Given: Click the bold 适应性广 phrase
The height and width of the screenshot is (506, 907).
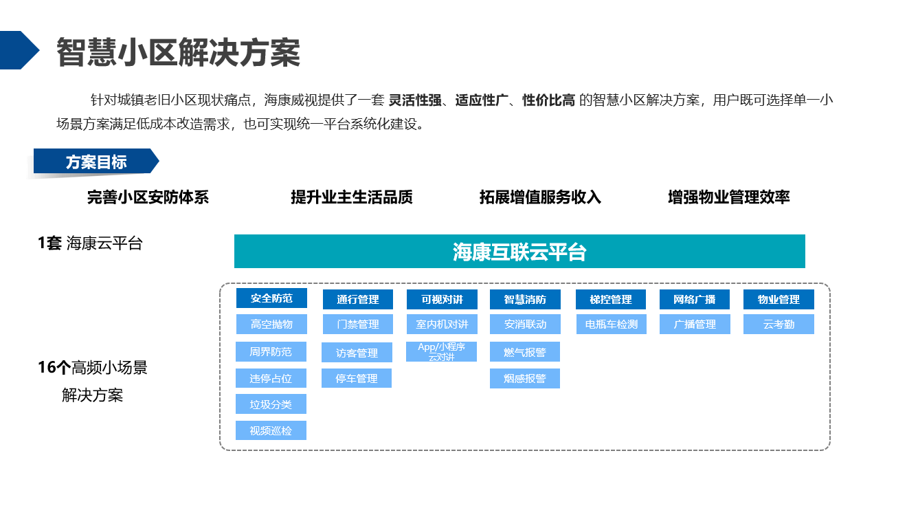Looking at the screenshot, I should pyautogui.click(x=482, y=100).
